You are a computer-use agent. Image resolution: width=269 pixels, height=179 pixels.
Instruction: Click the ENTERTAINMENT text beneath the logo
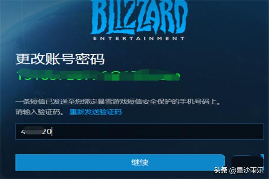tap(139, 38)
